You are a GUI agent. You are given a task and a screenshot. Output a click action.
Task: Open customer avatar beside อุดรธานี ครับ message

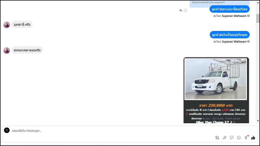7,25
